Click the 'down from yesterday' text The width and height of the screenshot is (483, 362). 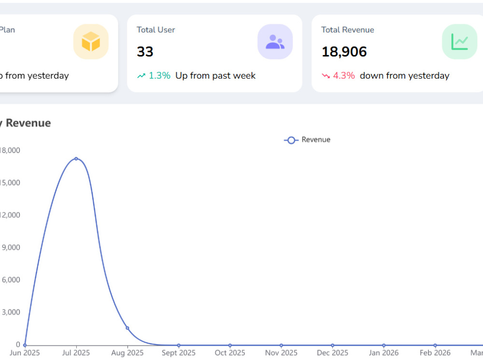404,76
